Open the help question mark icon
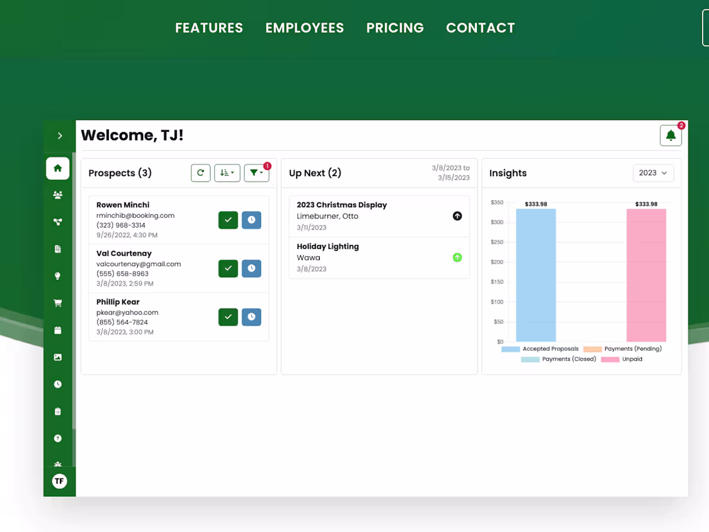Viewport: 709px width, 532px height. pos(57,438)
